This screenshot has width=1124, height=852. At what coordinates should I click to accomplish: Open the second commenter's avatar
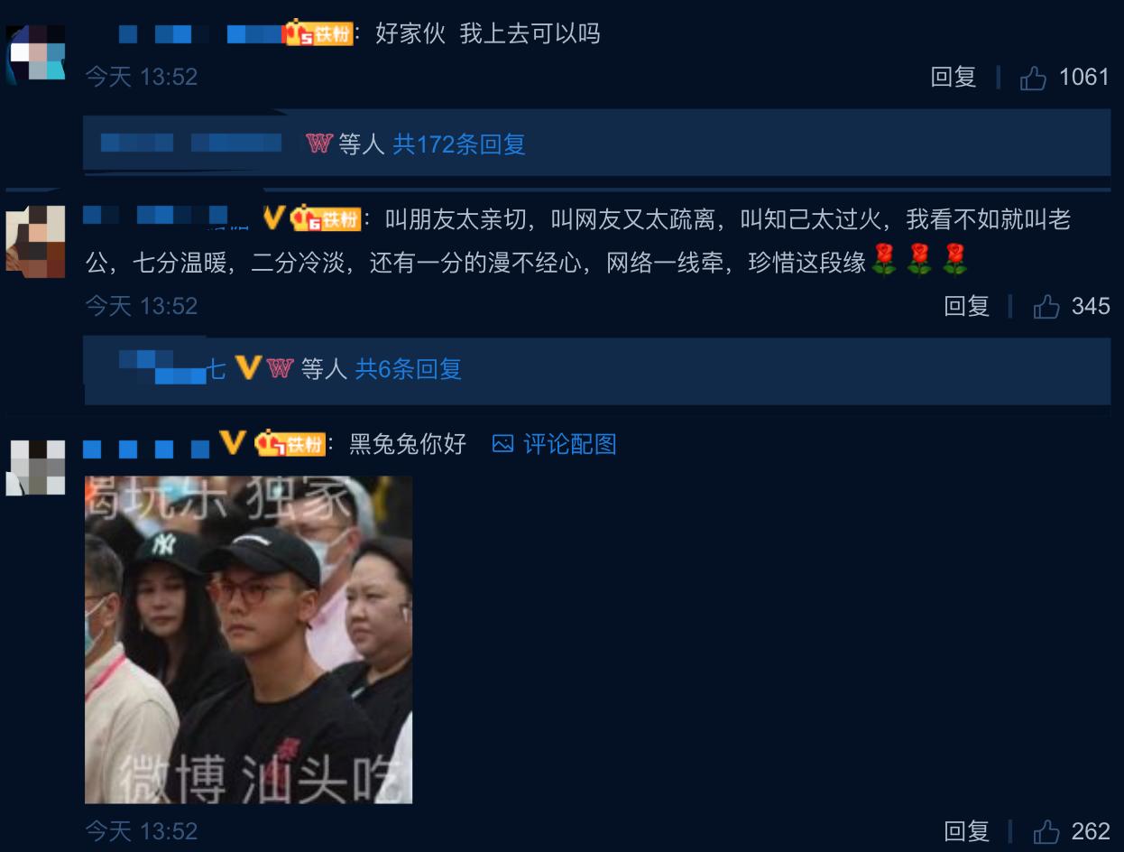36,242
